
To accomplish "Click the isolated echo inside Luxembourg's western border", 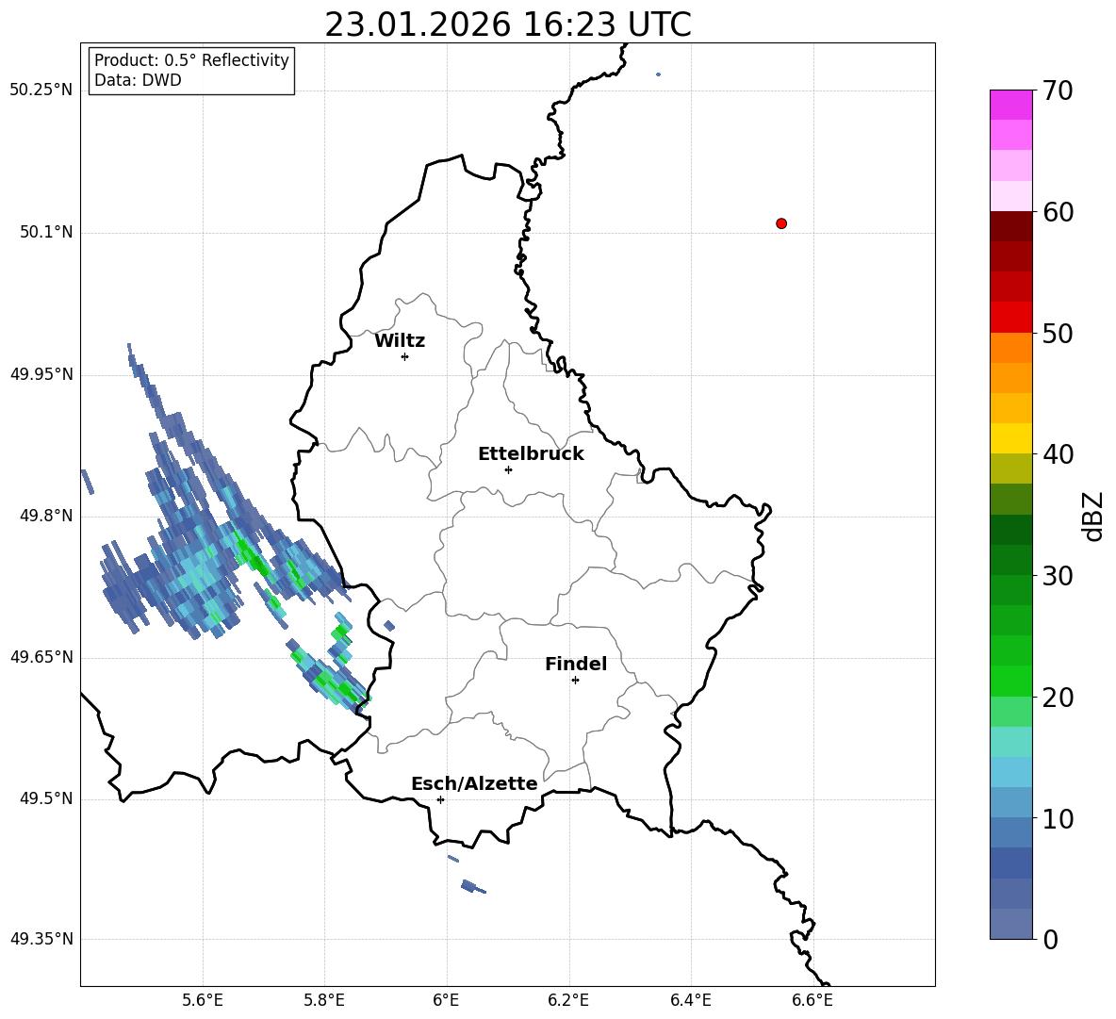I will click(389, 626).
